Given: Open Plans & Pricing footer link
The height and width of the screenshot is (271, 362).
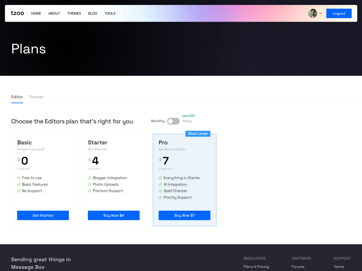Looking at the screenshot, I should point(256,267).
